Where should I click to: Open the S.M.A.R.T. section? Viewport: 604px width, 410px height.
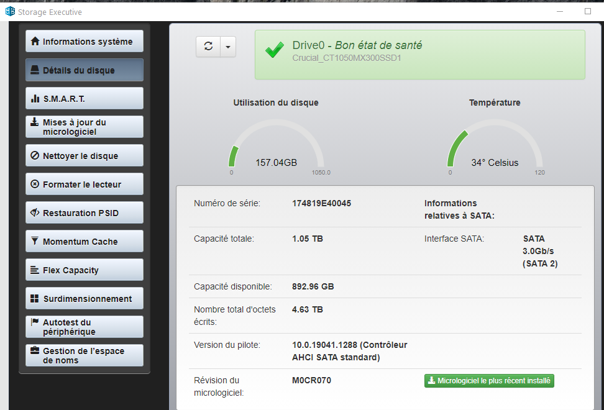click(x=85, y=98)
